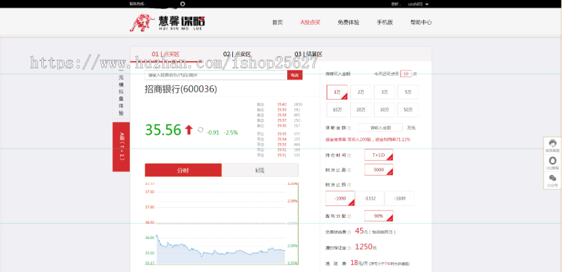Image resolution: width=562 pixels, height=272 pixels.
Task: Click the 18元/天 deferral fee value
Action: pos(359,263)
